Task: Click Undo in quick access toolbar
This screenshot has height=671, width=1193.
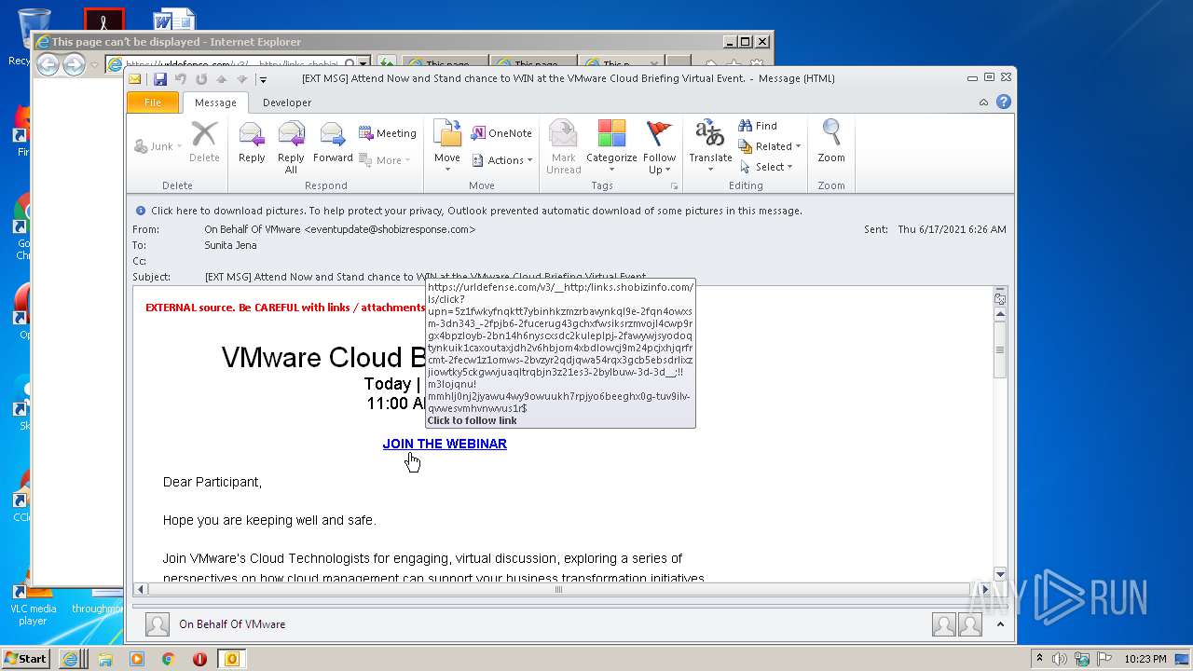Action: 181,79
